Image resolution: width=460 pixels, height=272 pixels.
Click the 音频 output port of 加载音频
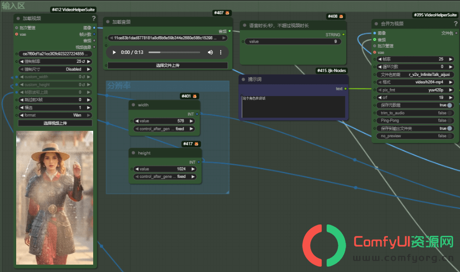tap(230, 31)
